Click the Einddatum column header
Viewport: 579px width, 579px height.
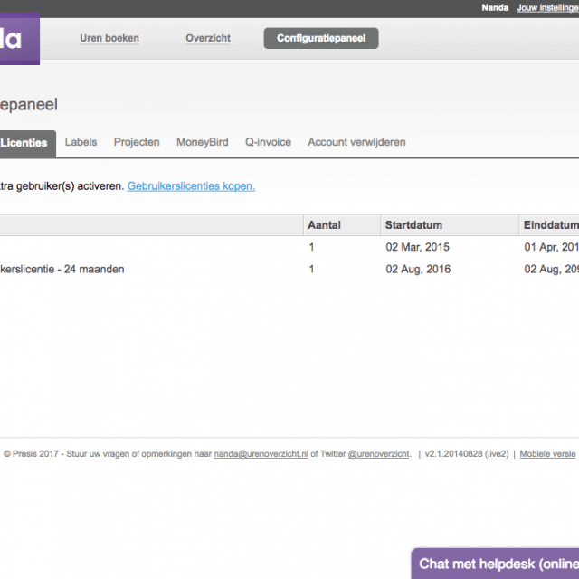(549, 225)
